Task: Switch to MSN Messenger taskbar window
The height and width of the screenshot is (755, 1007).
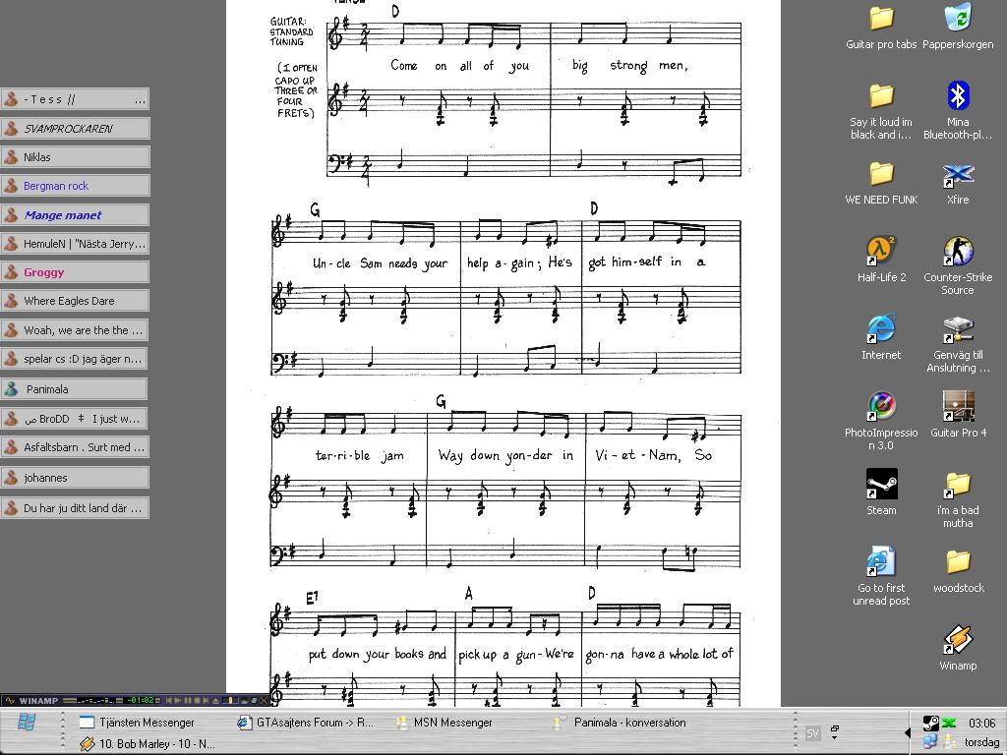Action: 444,723
